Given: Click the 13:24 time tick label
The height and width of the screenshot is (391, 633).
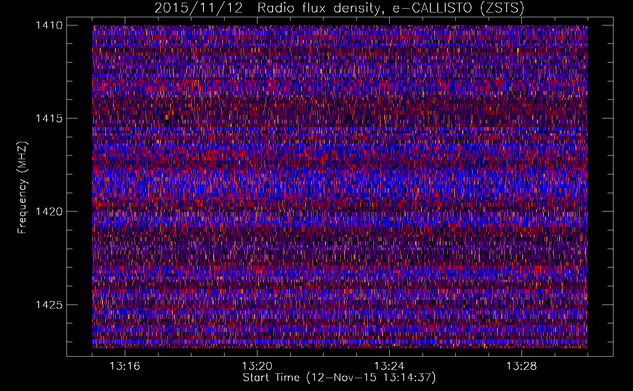Looking at the screenshot, I should 389,366.
